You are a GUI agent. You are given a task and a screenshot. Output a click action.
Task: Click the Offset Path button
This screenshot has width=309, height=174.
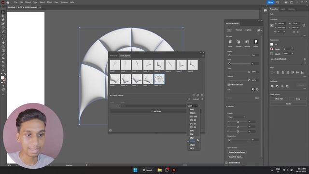tap(279, 99)
